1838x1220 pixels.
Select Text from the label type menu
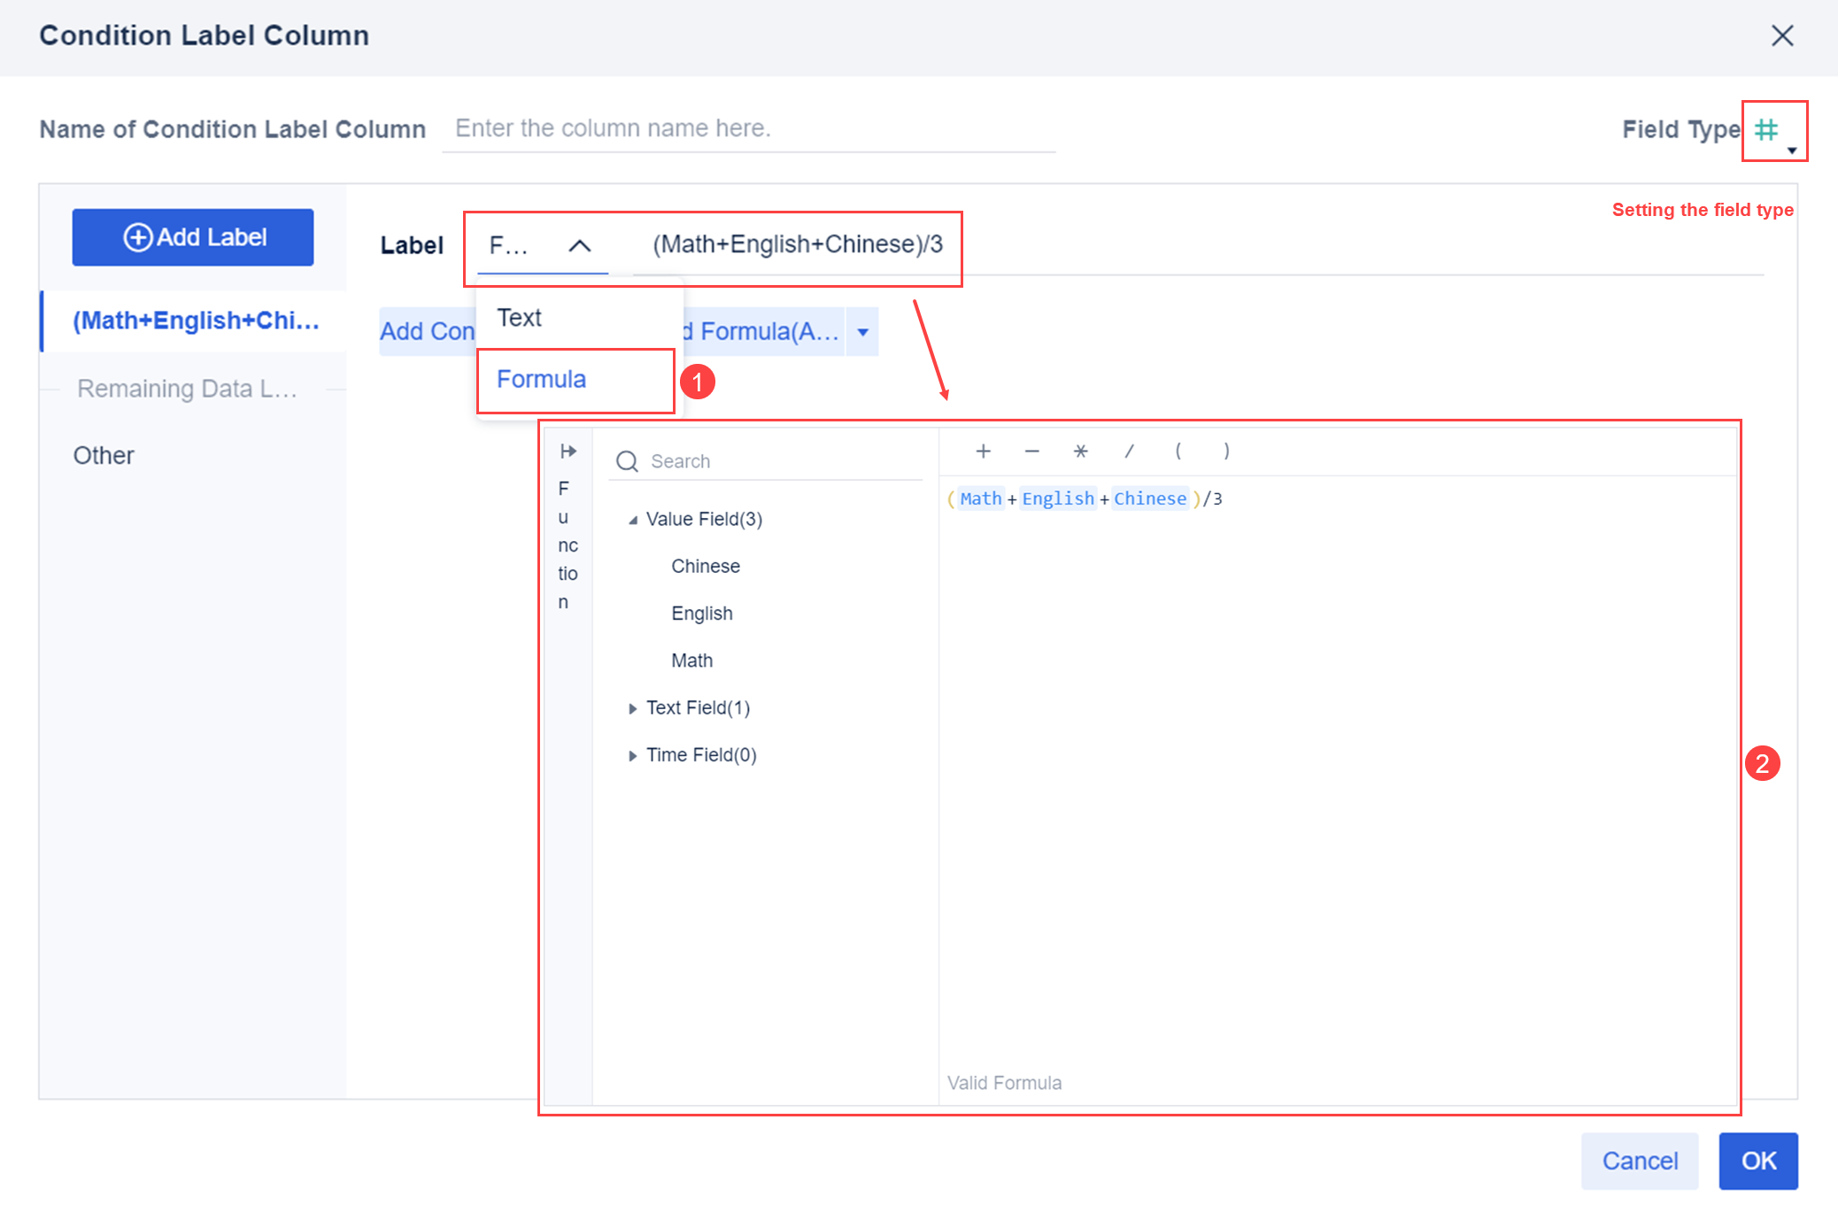(x=519, y=317)
